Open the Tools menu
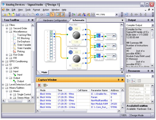Viewport: 156px width, 120px height. pyautogui.click(x=28, y=10)
